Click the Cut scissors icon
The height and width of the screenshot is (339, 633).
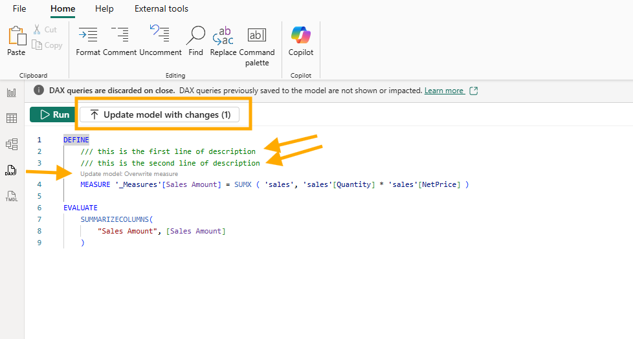click(x=37, y=30)
